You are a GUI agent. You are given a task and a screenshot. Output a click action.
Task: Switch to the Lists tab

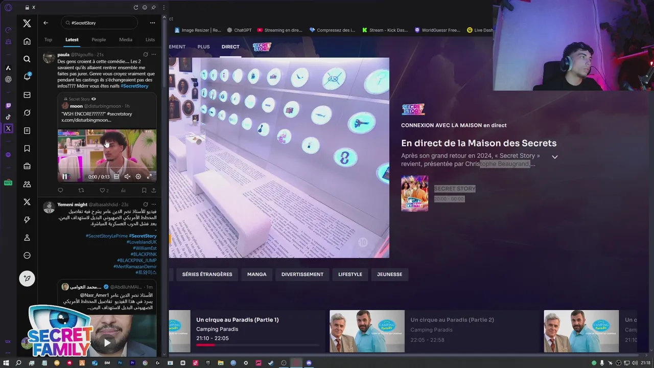(150, 39)
